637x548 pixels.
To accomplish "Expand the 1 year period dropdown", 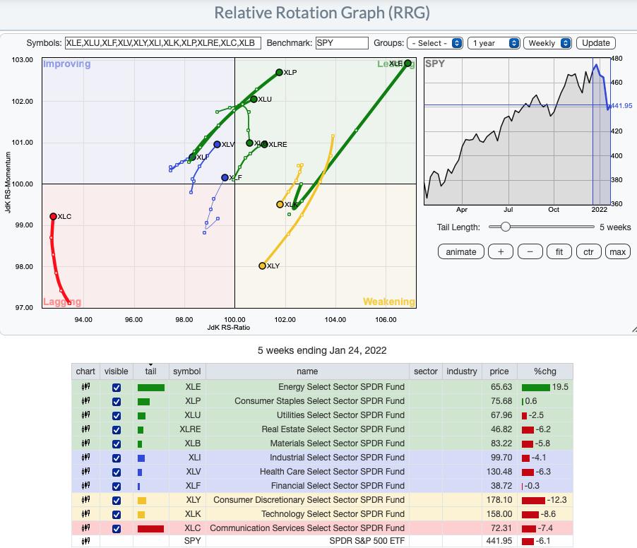I will tap(494, 43).
